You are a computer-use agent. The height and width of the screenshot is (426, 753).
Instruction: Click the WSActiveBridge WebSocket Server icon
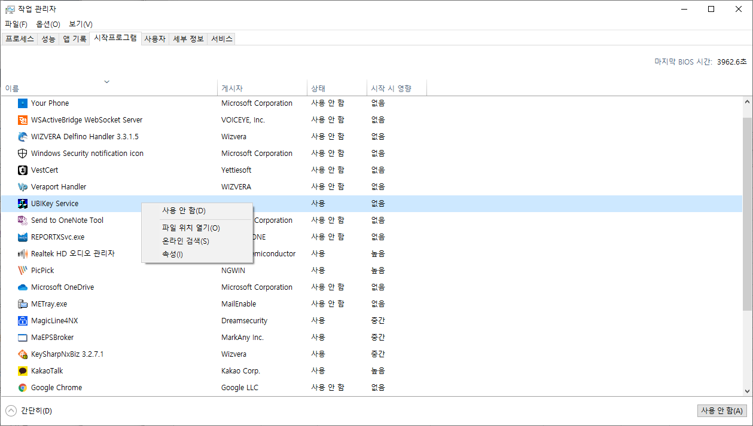point(23,120)
